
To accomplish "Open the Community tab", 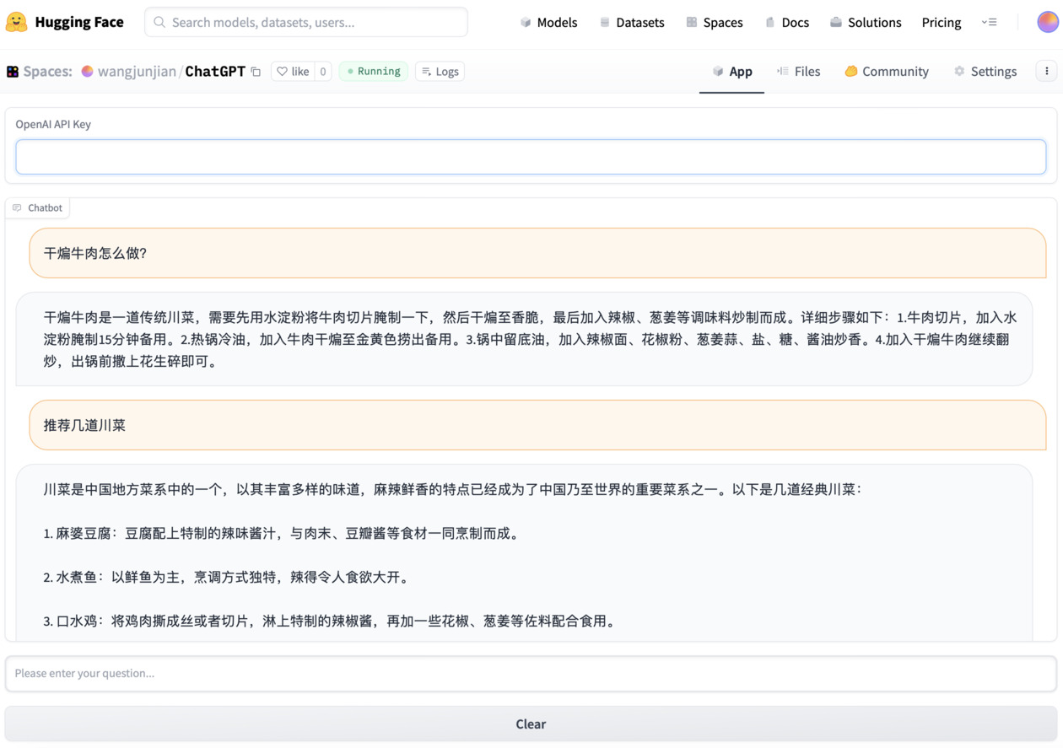I will click(886, 72).
